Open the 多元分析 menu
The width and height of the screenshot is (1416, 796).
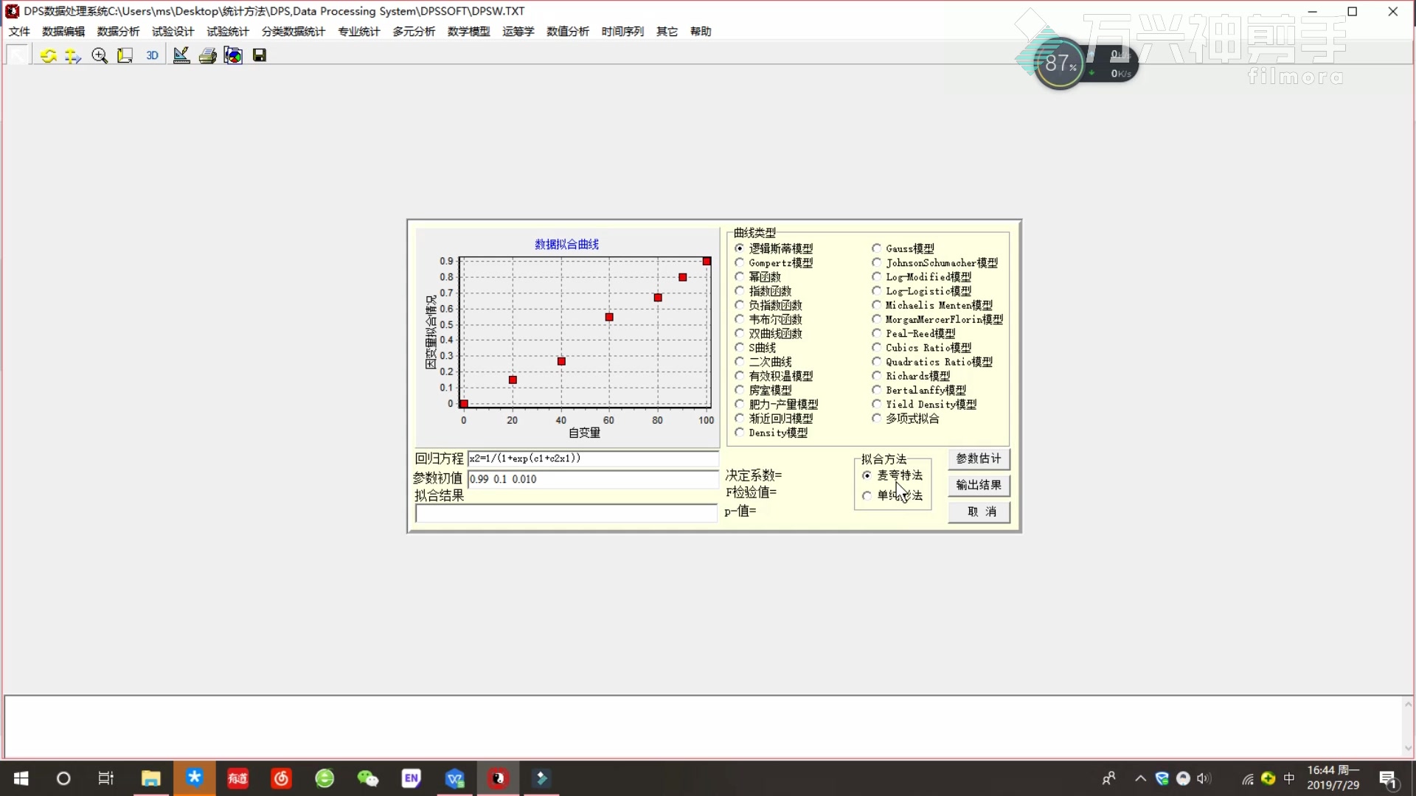pyautogui.click(x=413, y=31)
